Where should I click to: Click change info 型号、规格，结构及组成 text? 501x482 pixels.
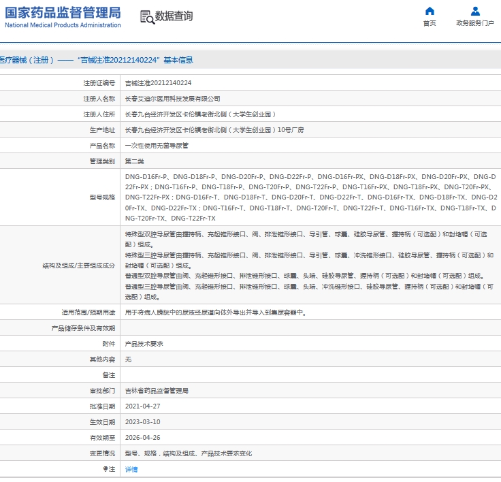click(189, 453)
